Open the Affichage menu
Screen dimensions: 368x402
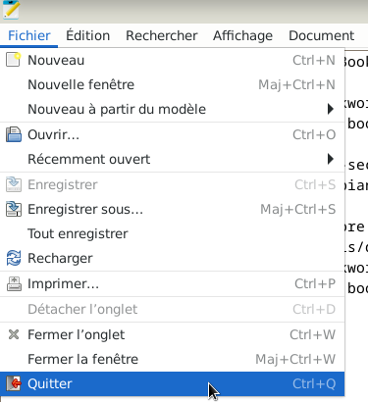click(242, 35)
